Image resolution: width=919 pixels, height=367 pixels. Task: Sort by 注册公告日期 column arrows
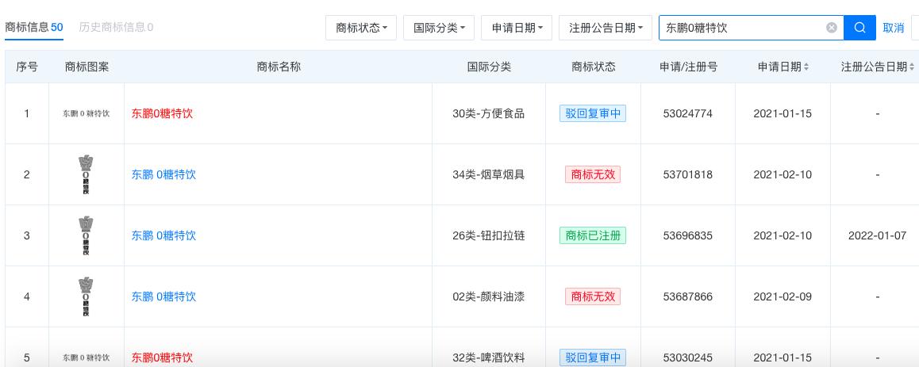click(913, 67)
